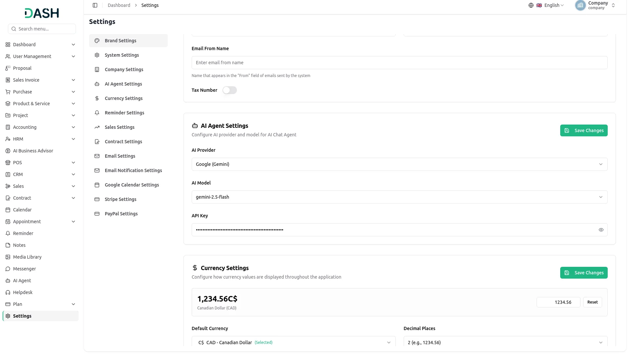Show the API Key with eye icon
The height and width of the screenshot is (354, 629).
pyautogui.click(x=601, y=230)
